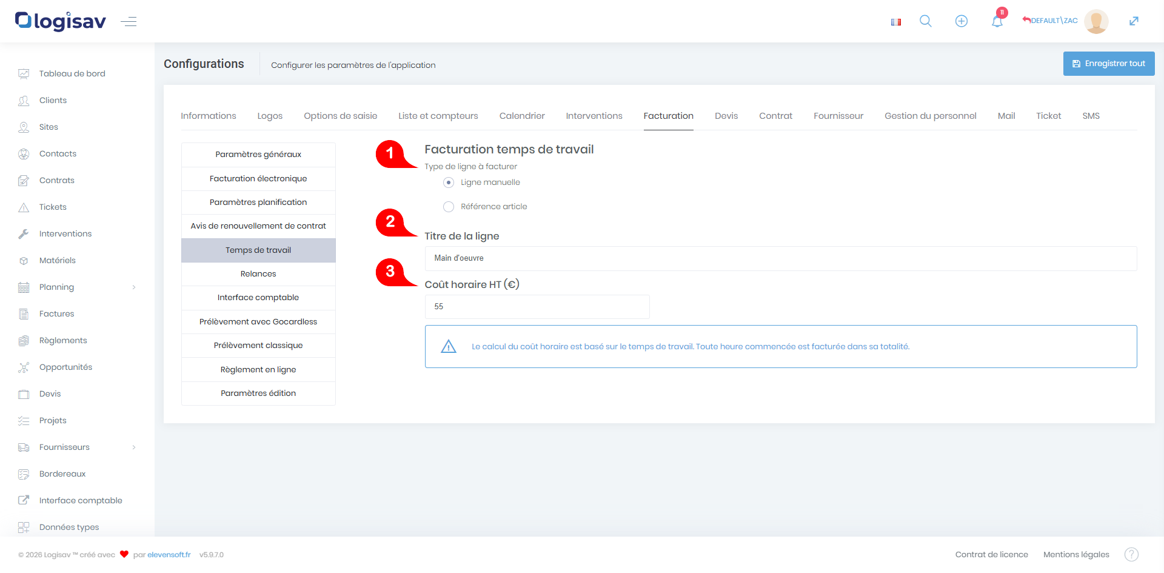Click the user avatar picture
The image size is (1164, 573).
coord(1096,21)
